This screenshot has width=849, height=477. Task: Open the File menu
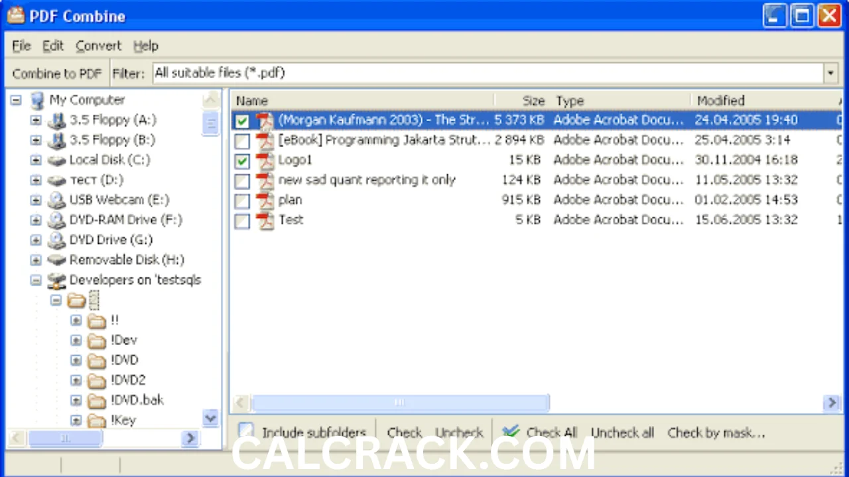(x=22, y=46)
